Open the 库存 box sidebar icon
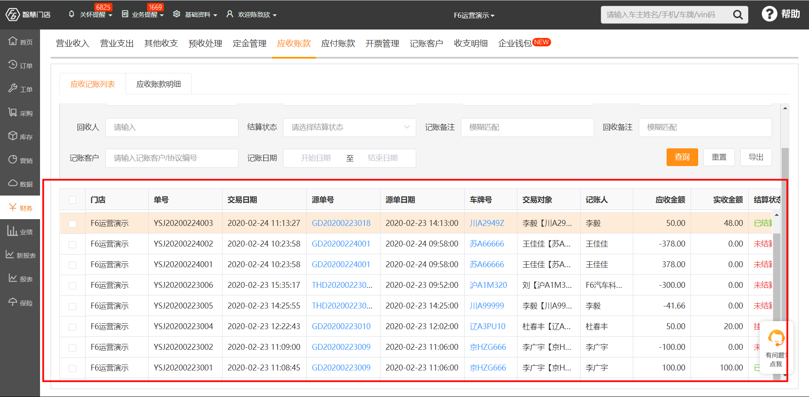The height and width of the screenshot is (397, 809). [x=13, y=136]
